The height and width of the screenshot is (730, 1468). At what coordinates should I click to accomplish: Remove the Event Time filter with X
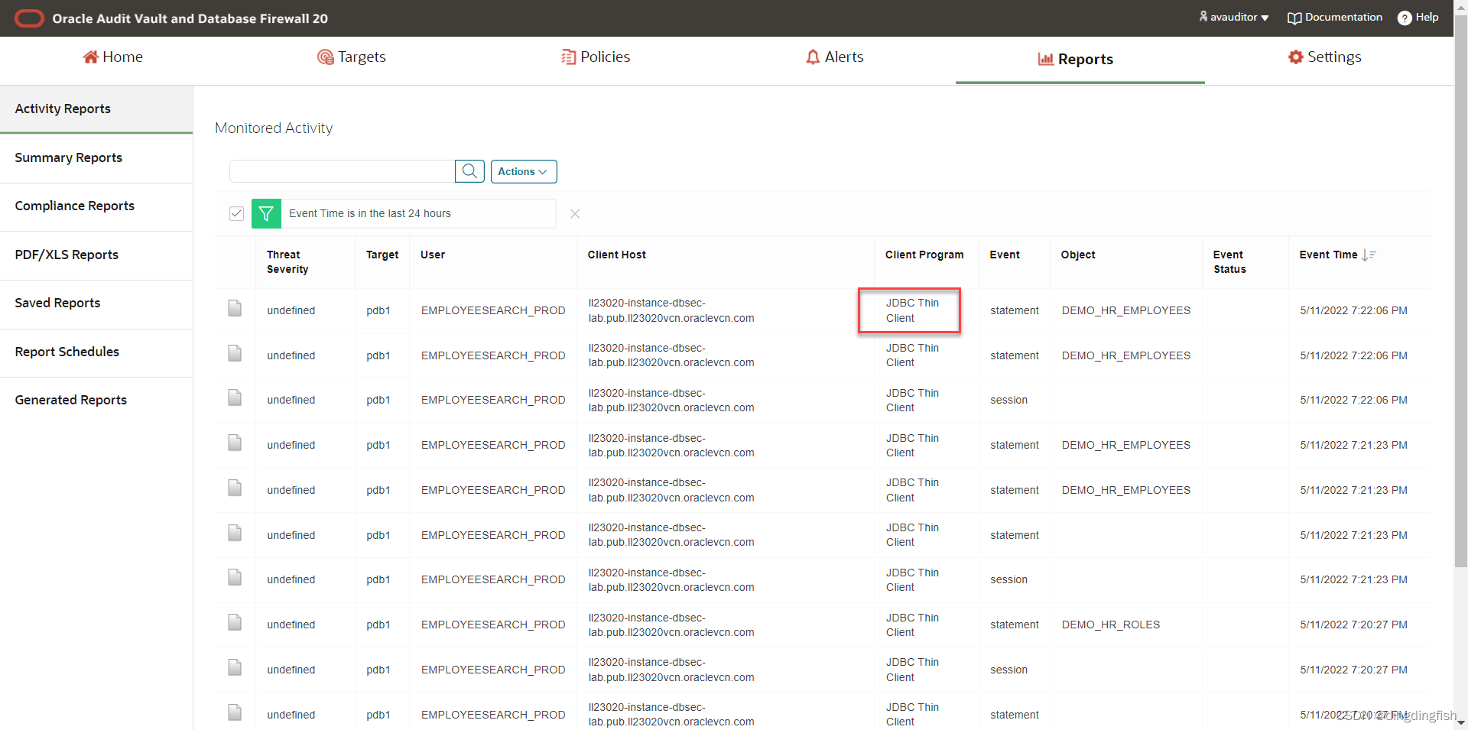575,214
